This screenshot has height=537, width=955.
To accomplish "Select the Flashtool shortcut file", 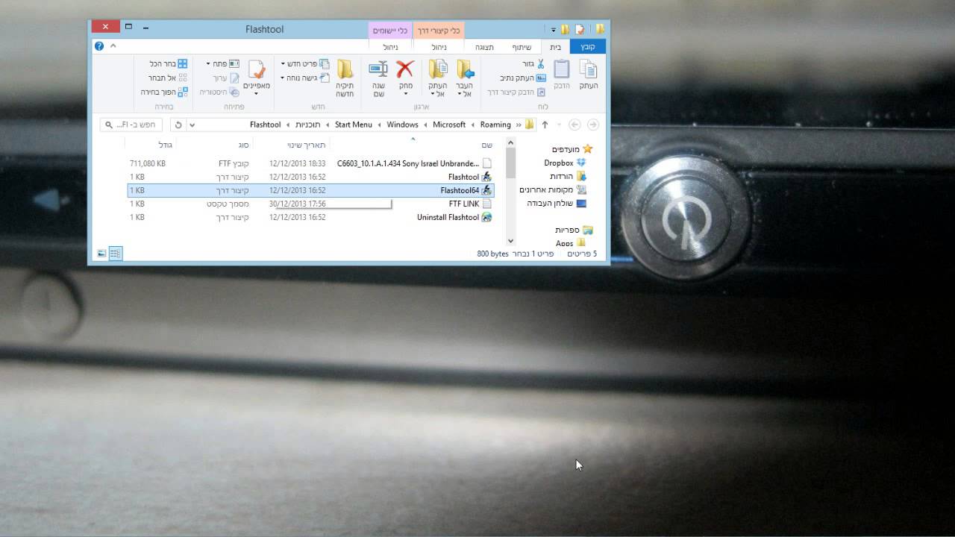I will [310, 177].
